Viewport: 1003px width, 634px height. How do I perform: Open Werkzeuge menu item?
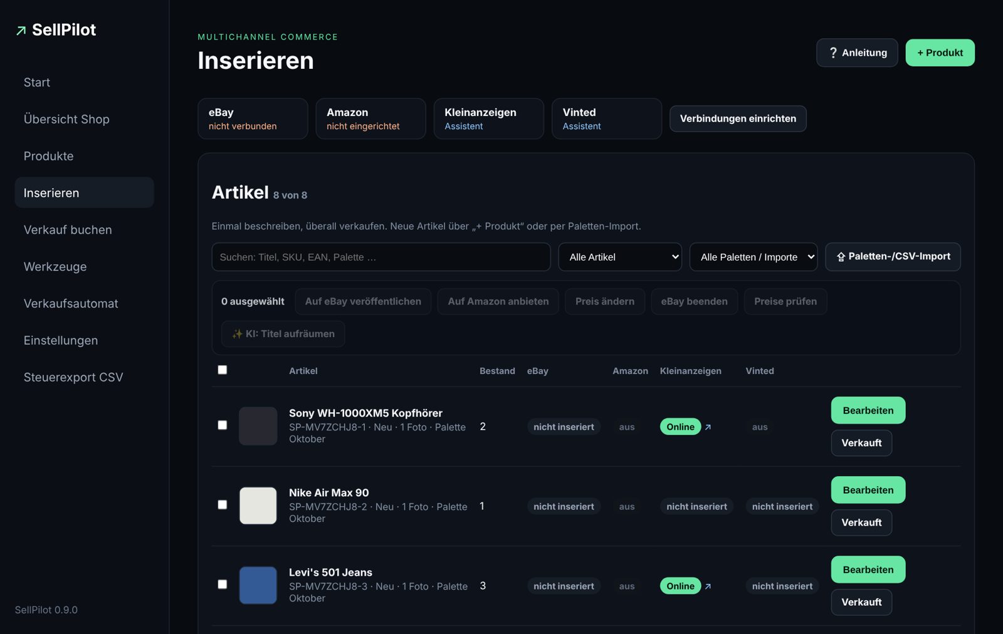pyautogui.click(x=84, y=266)
